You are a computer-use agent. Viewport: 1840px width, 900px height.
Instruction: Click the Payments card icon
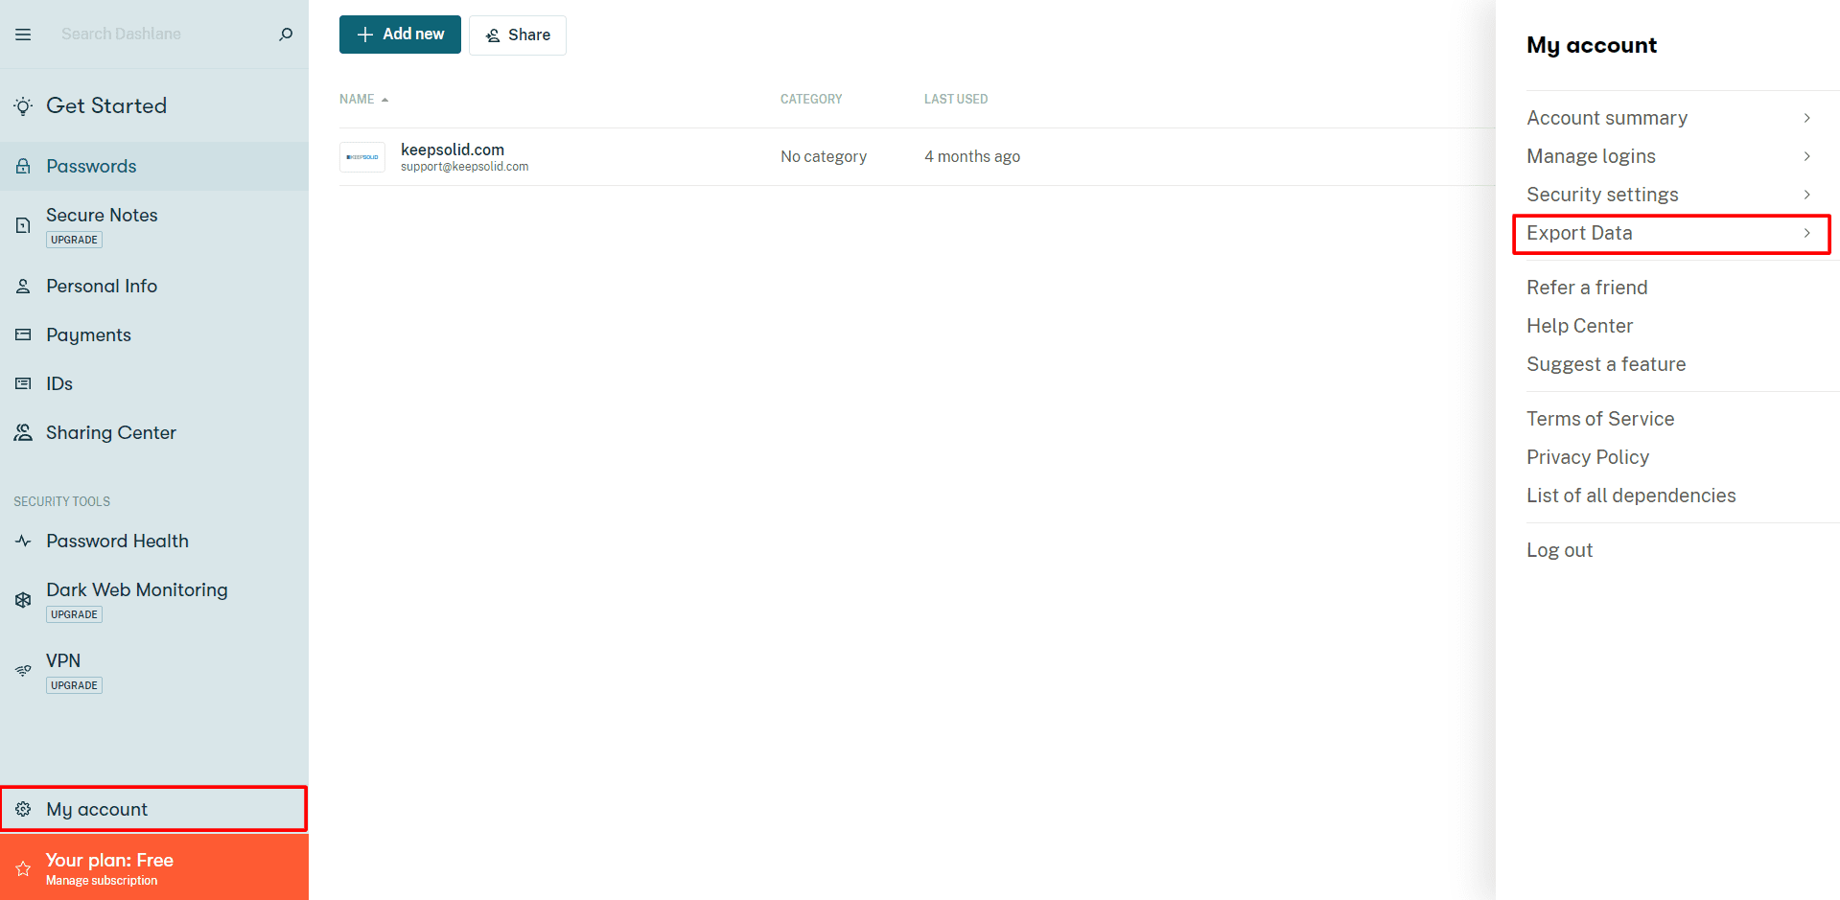point(23,335)
